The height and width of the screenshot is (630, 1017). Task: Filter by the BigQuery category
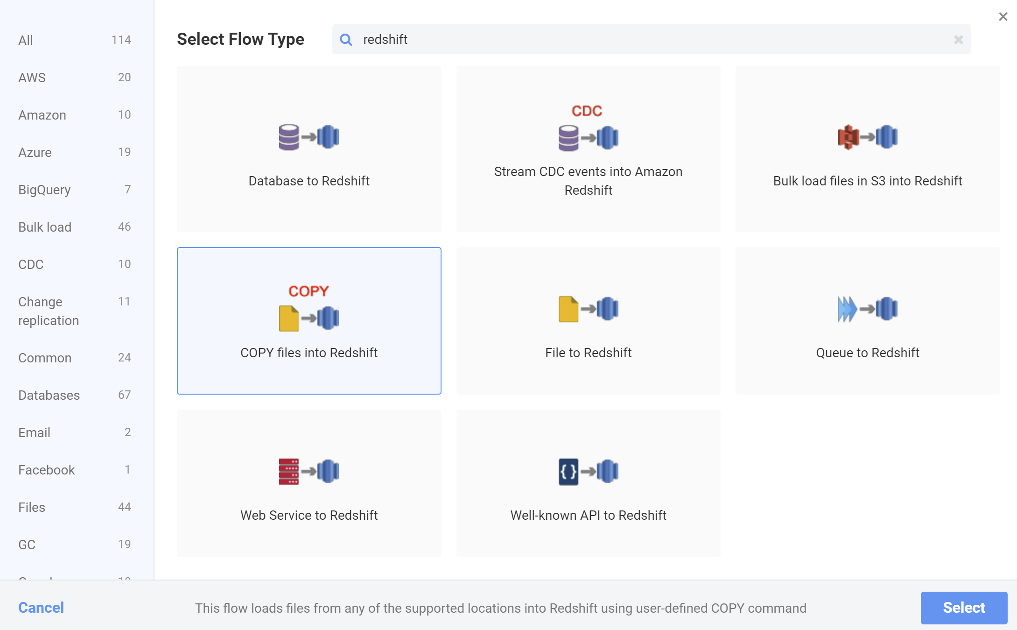click(x=75, y=190)
